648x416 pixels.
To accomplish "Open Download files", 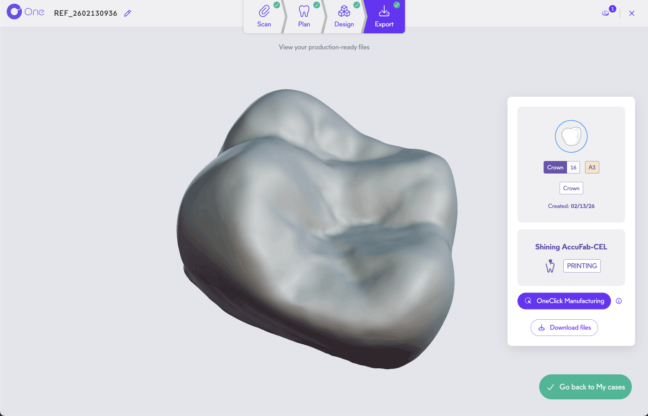I will 564,327.
